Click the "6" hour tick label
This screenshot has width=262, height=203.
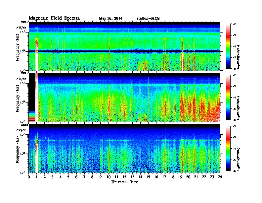(x=76, y=177)
